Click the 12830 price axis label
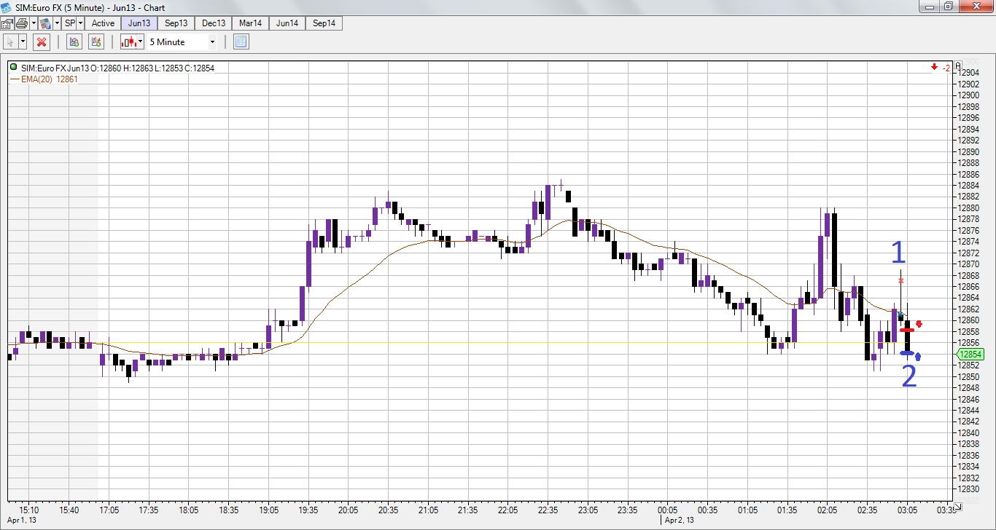996x530 pixels. click(x=970, y=489)
